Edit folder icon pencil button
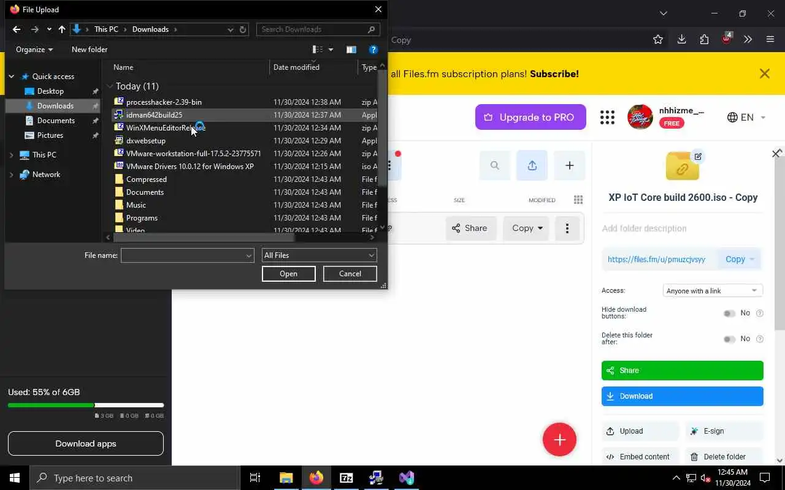The image size is (785, 490). coord(698,157)
